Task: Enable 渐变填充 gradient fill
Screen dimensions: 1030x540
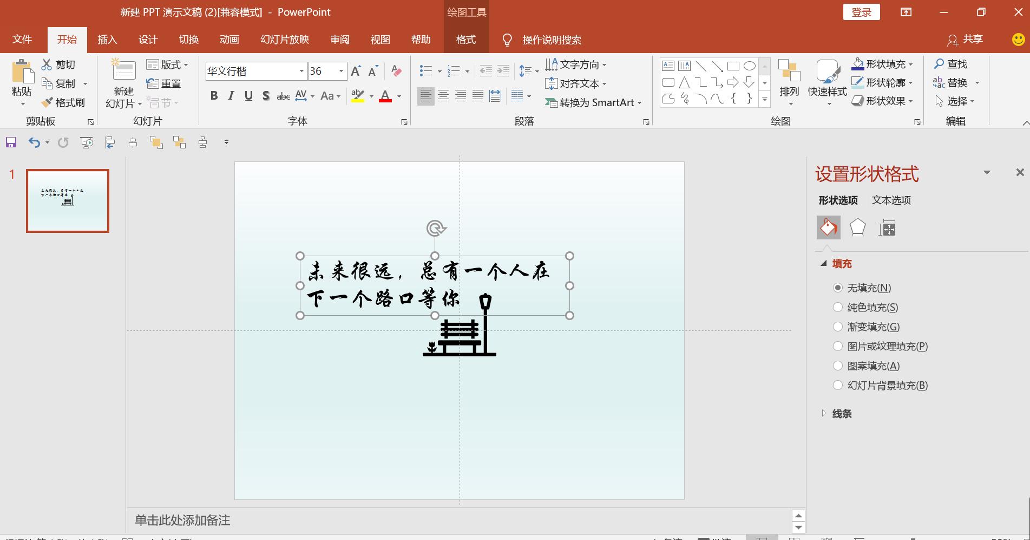Action: (838, 327)
